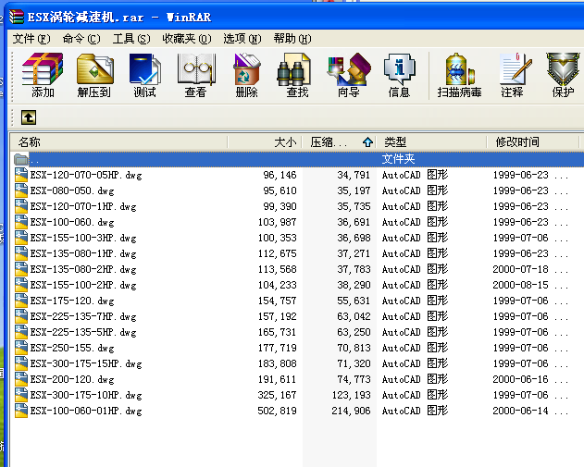
Task: Click the icon of ESX-175-120.dwg
Action: tap(21, 301)
